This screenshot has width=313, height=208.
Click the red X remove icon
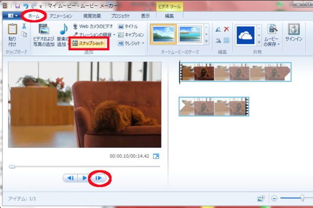pyautogui.click(x=226, y=29)
